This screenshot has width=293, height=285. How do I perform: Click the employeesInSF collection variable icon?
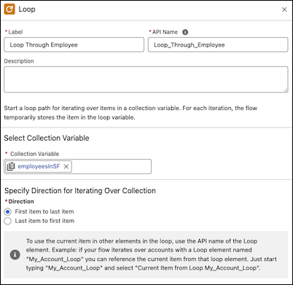coord(11,166)
